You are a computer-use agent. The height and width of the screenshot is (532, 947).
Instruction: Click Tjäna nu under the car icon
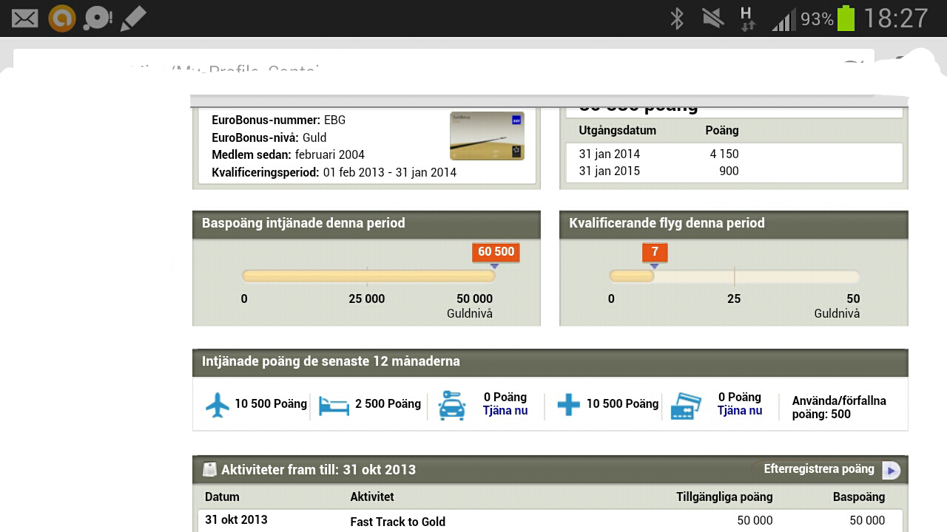pyautogui.click(x=505, y=411)
